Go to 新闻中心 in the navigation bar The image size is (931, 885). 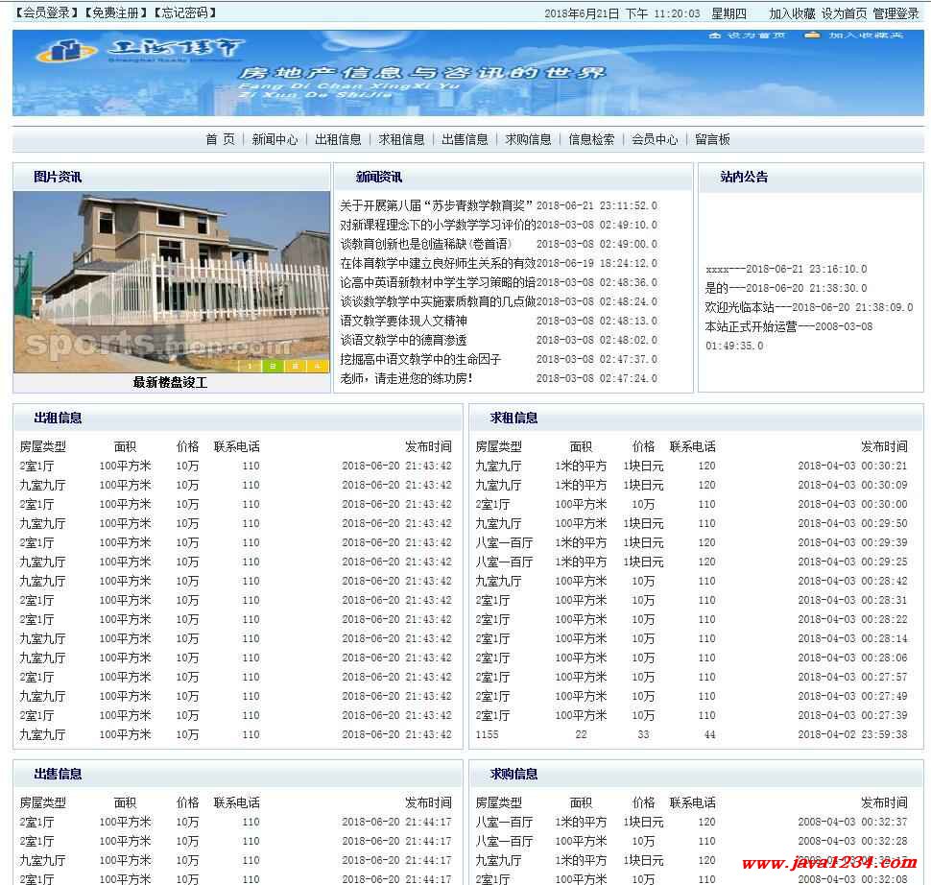(275, 139)
